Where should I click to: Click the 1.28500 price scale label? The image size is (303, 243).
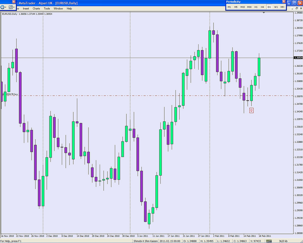[299, 233]
